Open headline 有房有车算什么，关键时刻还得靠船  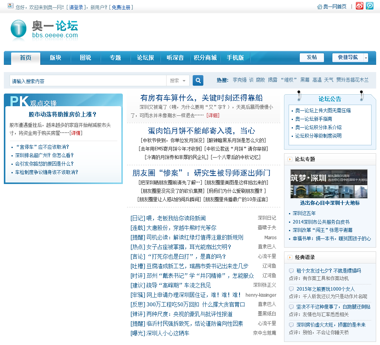(x=202, y=98)
